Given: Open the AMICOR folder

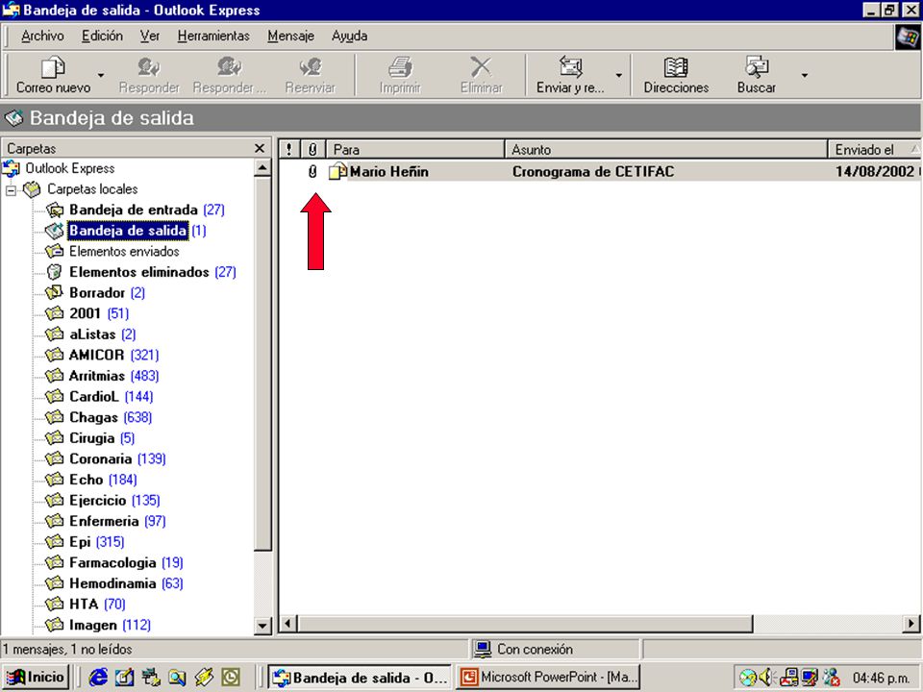Looking at the screenshot, I should point(96,355).
